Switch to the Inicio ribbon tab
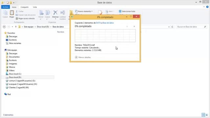210x118 pixels. coord(14,7)
